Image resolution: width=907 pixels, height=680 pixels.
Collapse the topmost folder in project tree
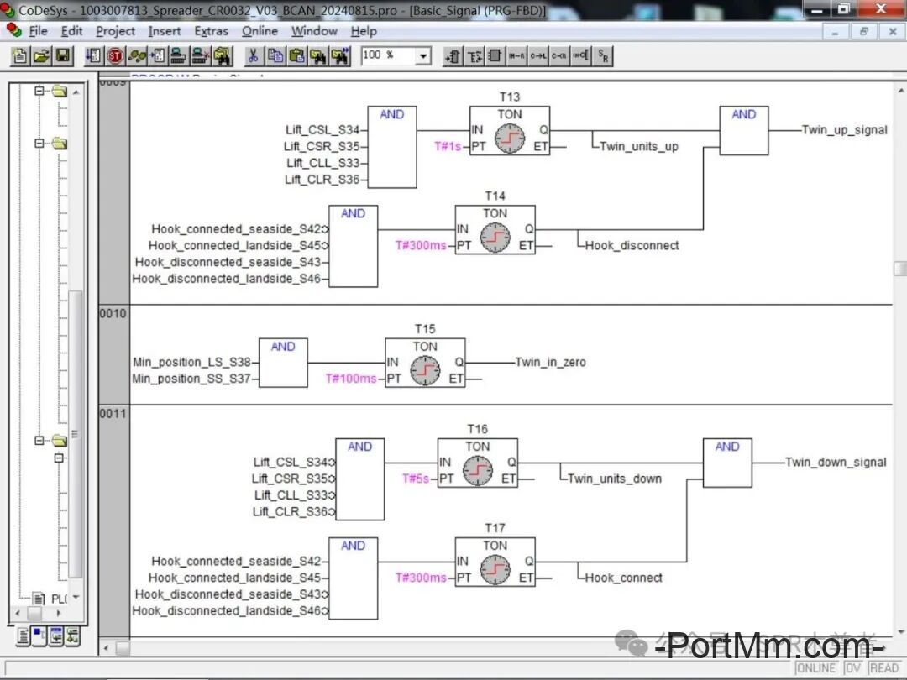39,91
